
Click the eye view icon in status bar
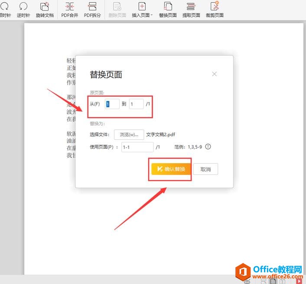pyautogui.click(x=247, y=282)
